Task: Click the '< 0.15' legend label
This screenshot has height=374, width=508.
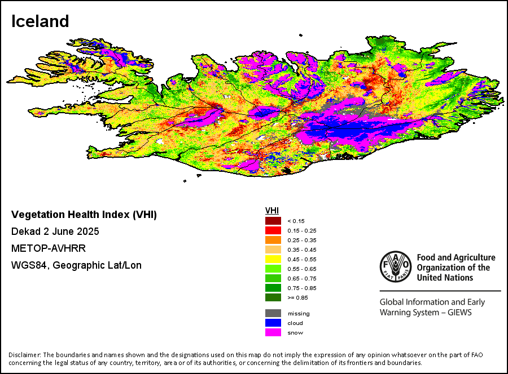Action: [296, 221]
